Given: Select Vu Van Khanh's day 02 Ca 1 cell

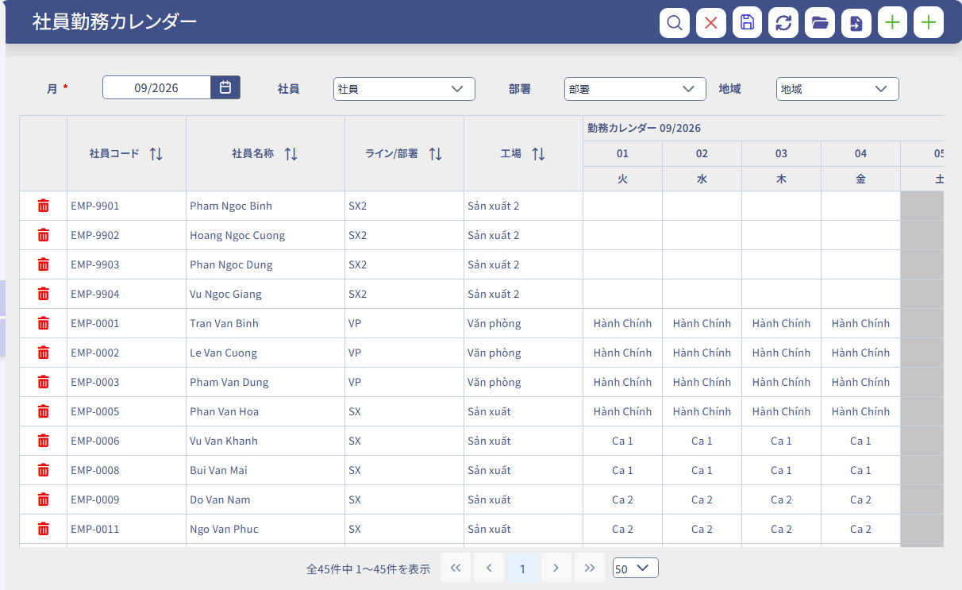Looking at the screenshot, I should 702,441.
